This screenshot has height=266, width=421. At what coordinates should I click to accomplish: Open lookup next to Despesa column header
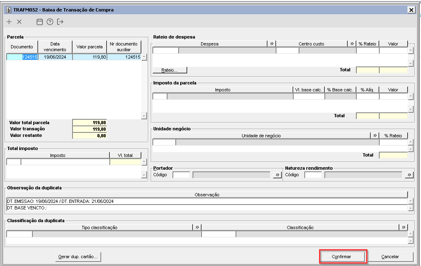[272, 43]
